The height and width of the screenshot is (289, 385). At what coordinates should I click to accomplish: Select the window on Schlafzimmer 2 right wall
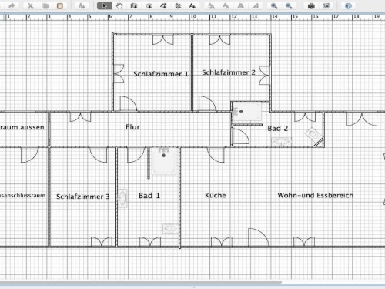click(264, 76)
